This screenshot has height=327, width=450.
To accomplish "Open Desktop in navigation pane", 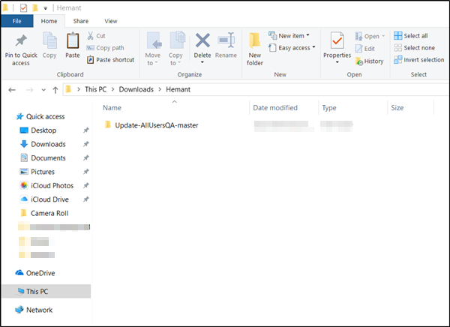I will (38, 130).
